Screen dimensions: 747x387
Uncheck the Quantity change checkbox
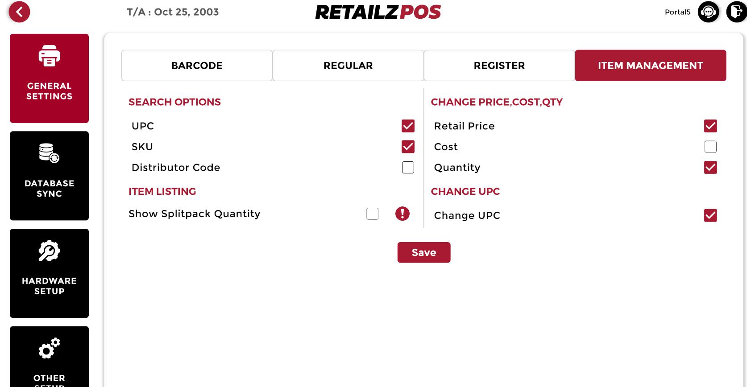click(x=710, y=168)
